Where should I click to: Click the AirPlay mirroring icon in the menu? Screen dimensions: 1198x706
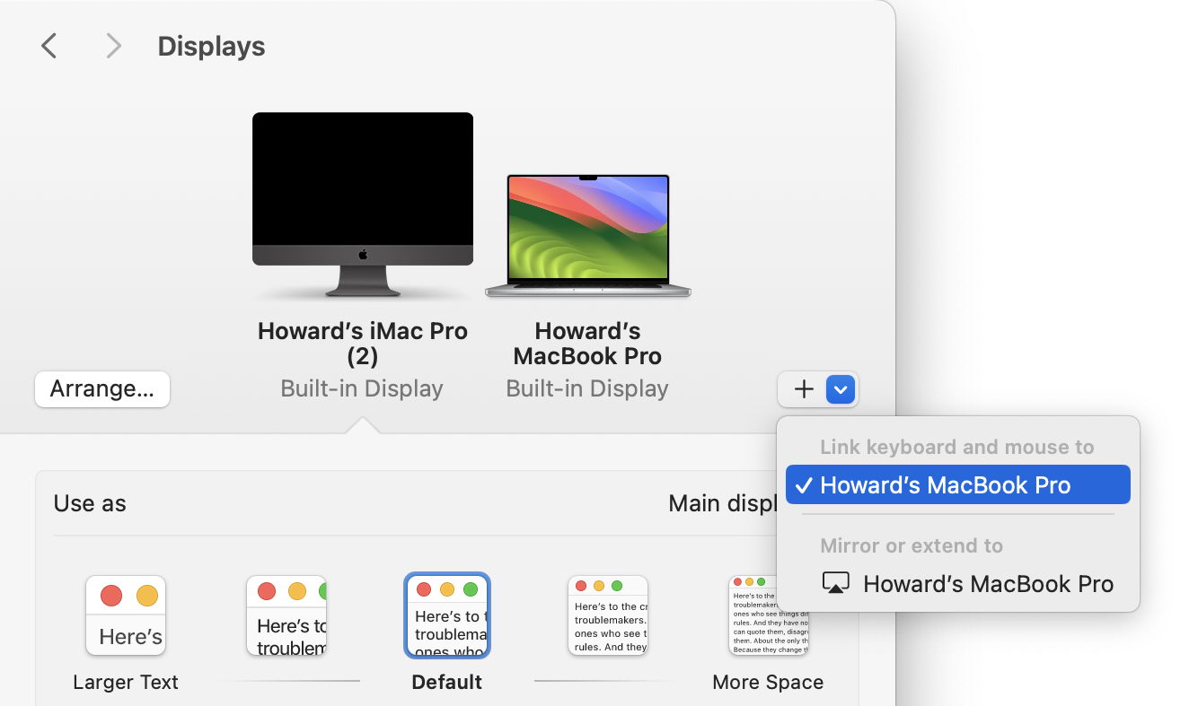[836, 583]
